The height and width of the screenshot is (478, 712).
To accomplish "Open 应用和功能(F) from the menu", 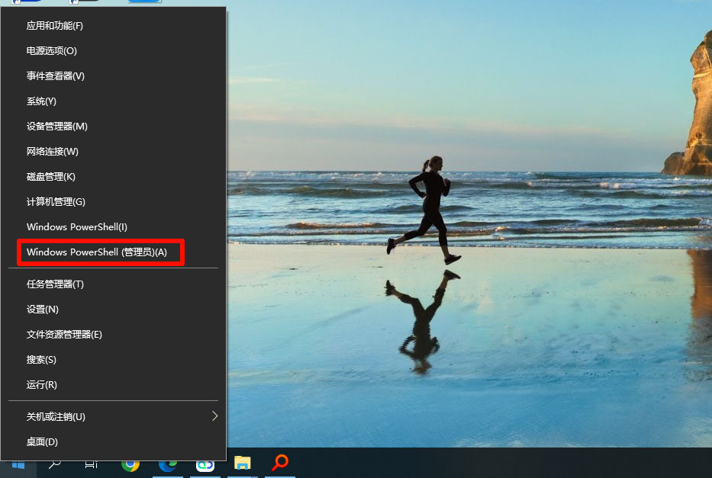I will pos(55,26).
